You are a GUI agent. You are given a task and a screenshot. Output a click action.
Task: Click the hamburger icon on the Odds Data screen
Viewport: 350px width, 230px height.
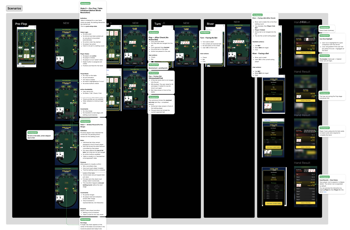point(283,120)
